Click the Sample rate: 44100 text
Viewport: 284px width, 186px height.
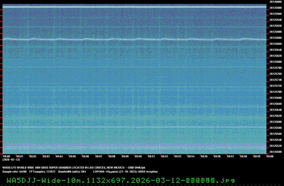pos(15,171)
